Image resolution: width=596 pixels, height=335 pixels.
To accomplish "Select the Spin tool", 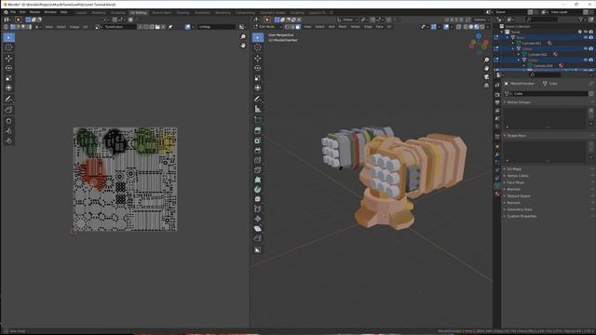I will coord(258,190).
